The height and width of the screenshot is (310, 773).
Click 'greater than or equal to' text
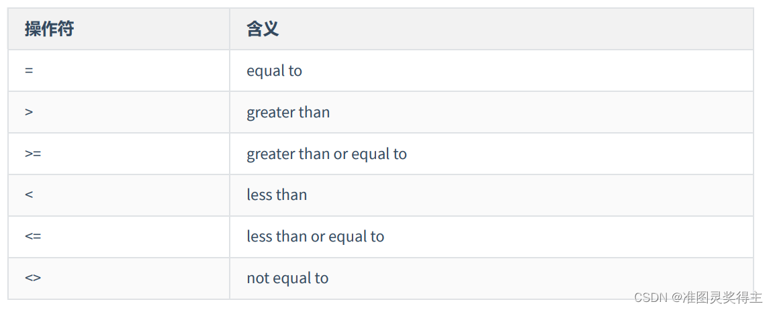click(x=326, y=154)
